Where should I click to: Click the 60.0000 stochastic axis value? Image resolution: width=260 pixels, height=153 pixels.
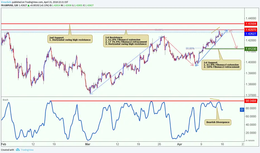pos(251,117)
